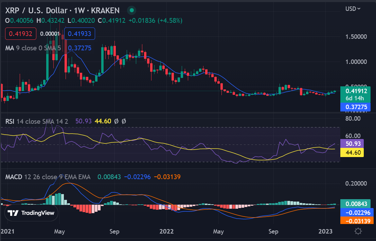
Task: Click the 2023 time axis marker
Action: 325,231
